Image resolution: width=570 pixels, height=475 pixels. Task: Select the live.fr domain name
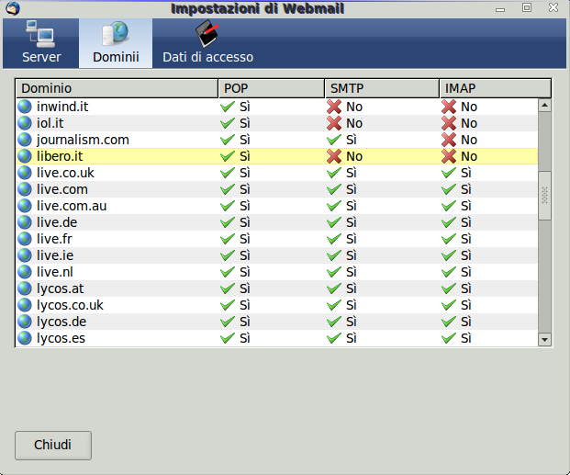54,239
